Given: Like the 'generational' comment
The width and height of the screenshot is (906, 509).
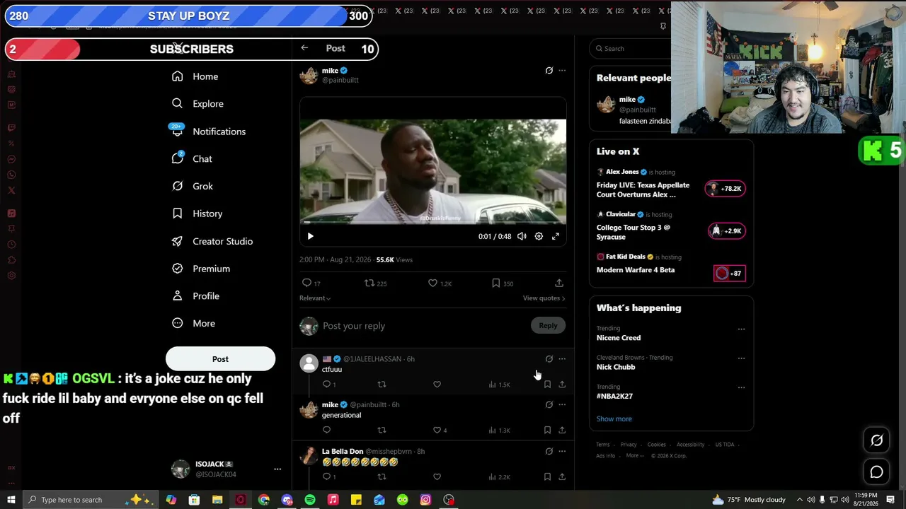Looking at the screenshot, I should [x=437, y=430].
